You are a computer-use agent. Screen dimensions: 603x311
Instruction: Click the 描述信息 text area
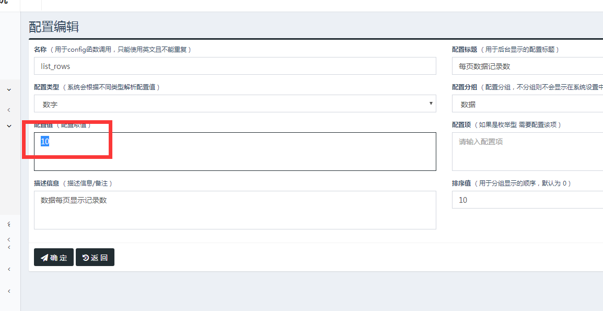pyautogui.click(x=235, y=210)
